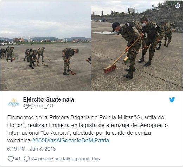View the 24 people talking about this
Viewport: 185px width, 167px height.
coord(65,159)
